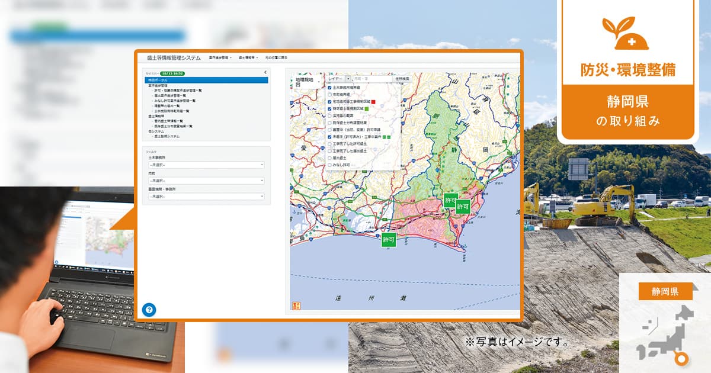Image resolution: width=711 pixels, height=373 pixels.
Task: Check the みなし許可 layer checkbox
Action: click(329, 165)
